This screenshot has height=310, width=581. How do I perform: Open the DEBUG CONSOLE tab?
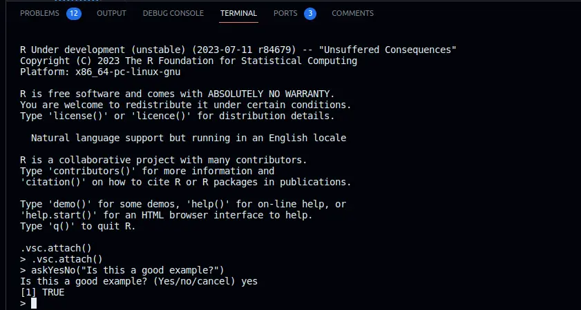pos(173,13)
